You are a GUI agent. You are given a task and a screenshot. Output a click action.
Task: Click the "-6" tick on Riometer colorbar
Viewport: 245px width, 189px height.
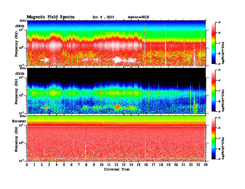click(219, 128)
